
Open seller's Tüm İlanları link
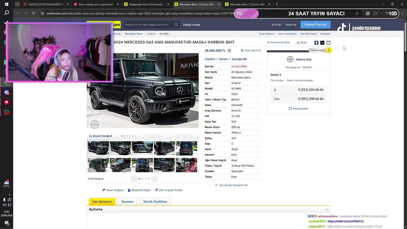pyautogui.click(x=277, y=80)
